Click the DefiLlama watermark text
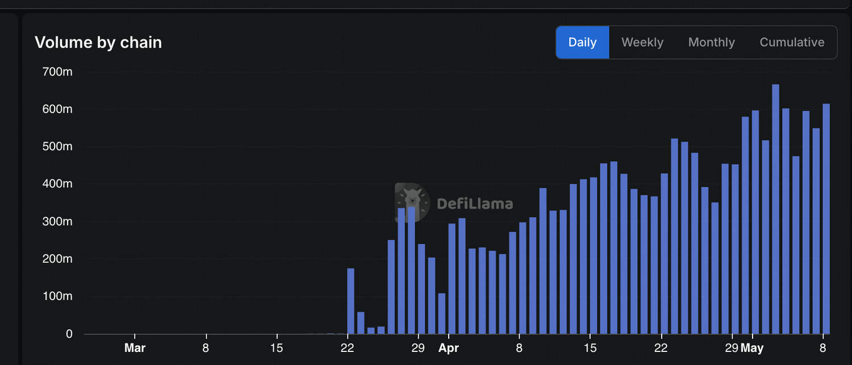852x365 pixels. (475, 203)
